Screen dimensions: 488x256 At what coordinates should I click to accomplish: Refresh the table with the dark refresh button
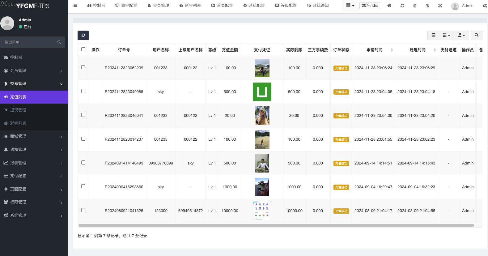(83, 35)
